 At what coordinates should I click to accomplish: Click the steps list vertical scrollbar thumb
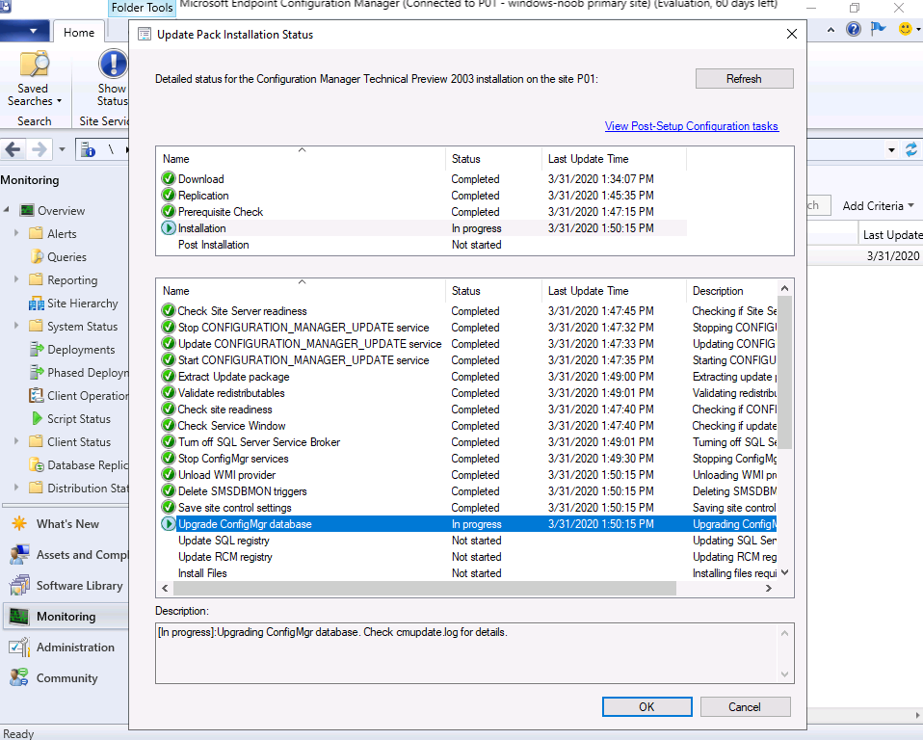point(784,372)
